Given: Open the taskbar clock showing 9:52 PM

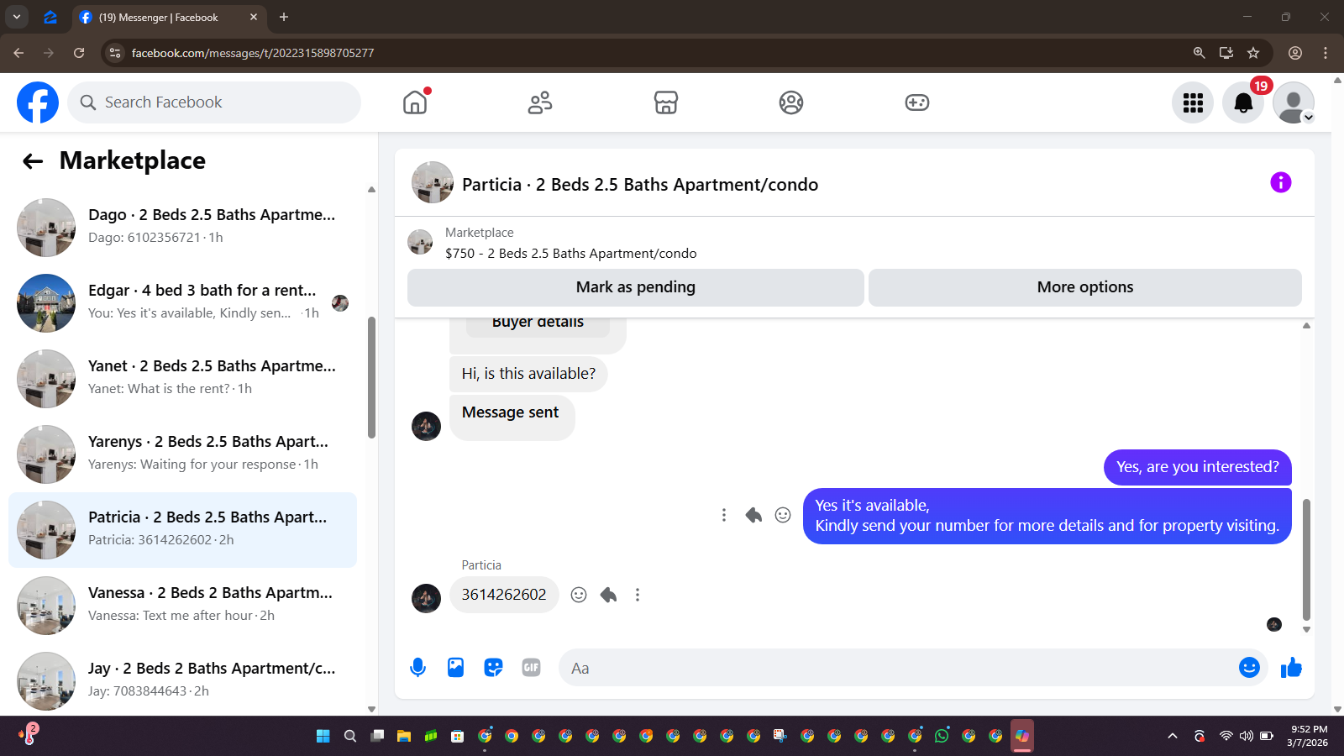Looking at the screenshot, I should [x=1309, y=736].
